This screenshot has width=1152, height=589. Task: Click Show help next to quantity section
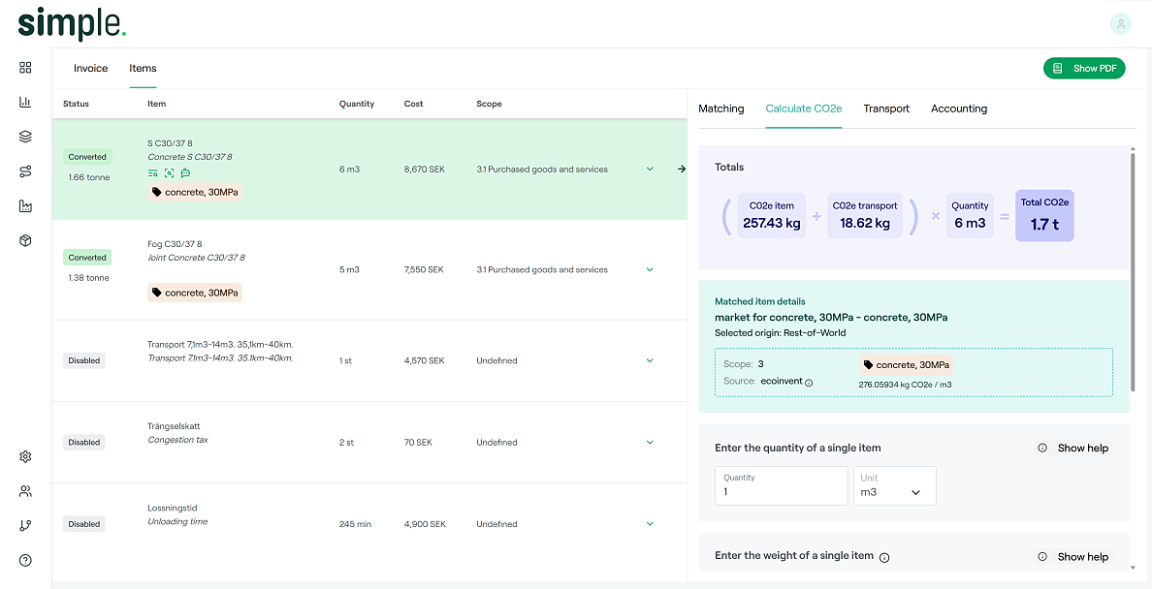tap(1081, 448)
